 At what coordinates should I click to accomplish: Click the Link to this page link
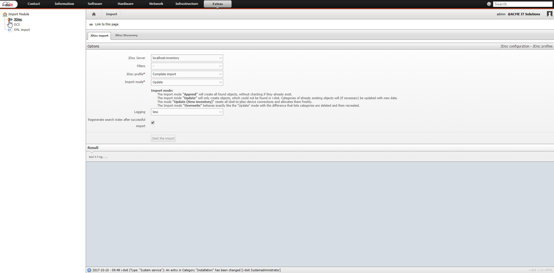107,24
